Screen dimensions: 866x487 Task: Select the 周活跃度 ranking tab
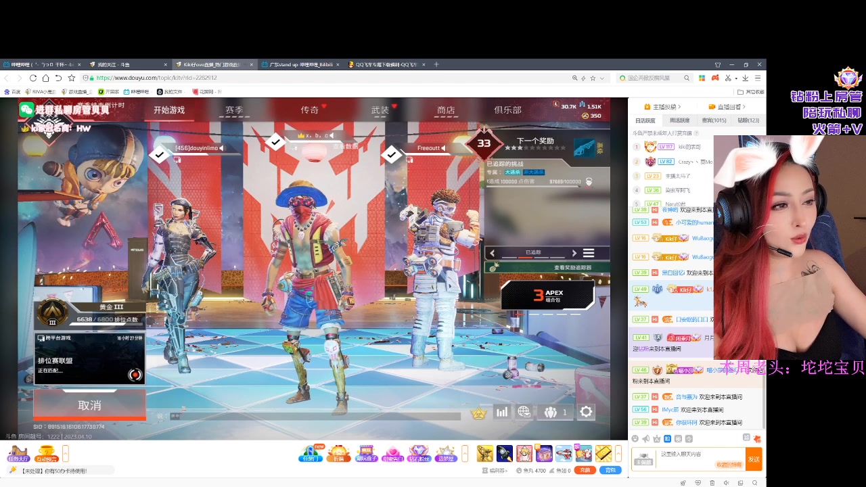pos(679,120)
